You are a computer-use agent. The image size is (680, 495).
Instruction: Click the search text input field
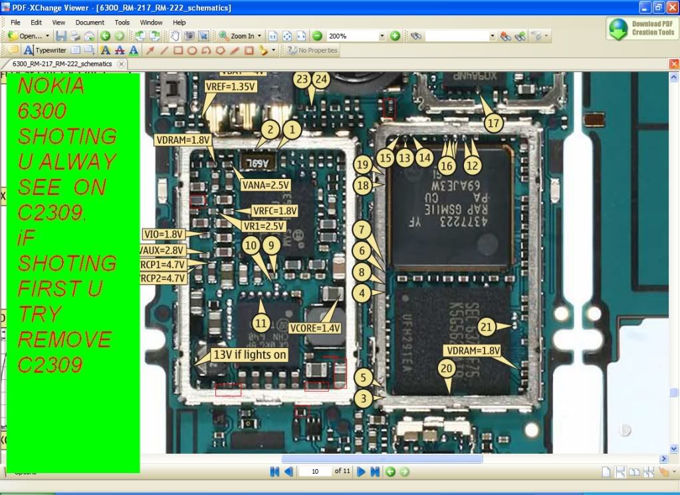pyautogui.click(x=457, y=36)
